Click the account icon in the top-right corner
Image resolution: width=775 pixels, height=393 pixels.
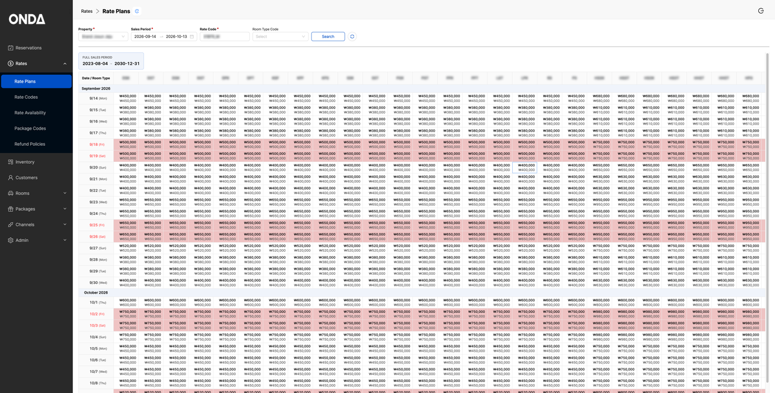(x=760, y=11)
